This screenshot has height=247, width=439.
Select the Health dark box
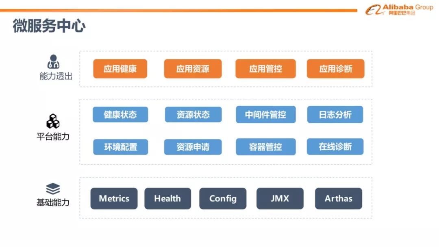(167, 199)
